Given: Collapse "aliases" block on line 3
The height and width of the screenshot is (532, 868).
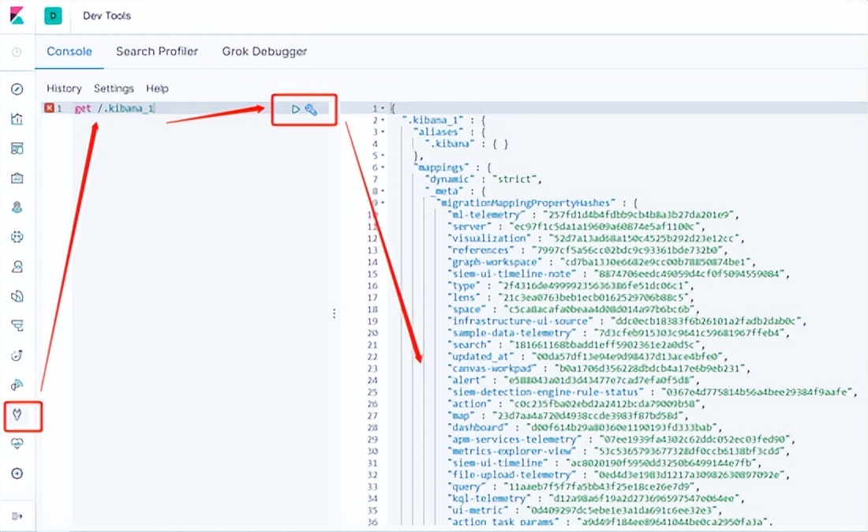Looking at the screenshot, I should (x=383, y=132).
